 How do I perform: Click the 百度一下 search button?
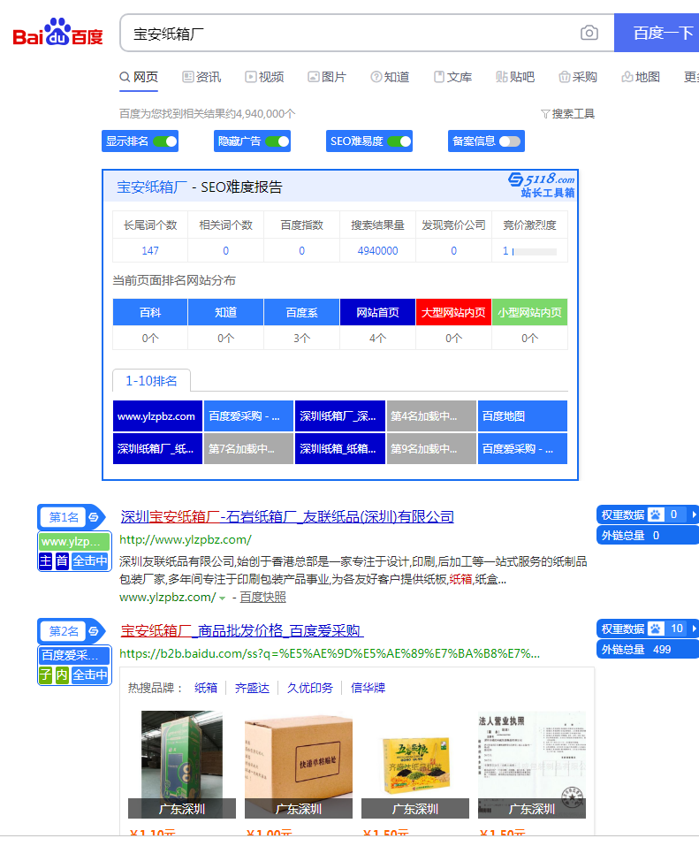pyautogui.click(x=657, y=33)
